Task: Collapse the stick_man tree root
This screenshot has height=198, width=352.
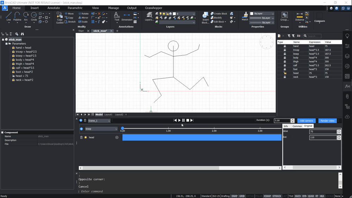Action: [x=3, y=39]
